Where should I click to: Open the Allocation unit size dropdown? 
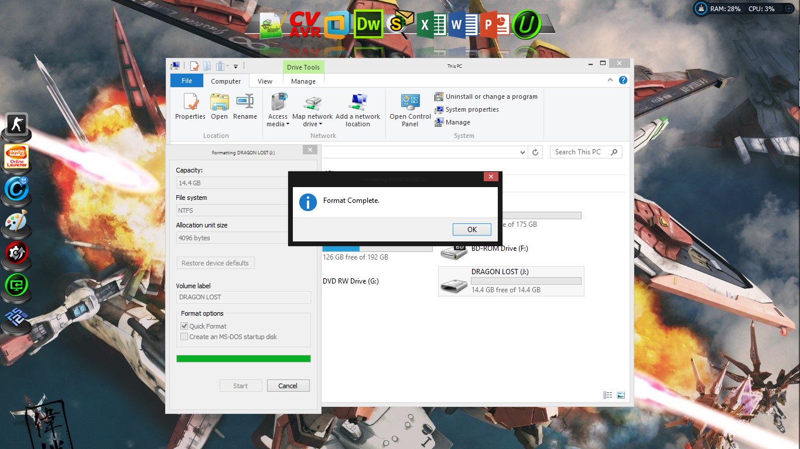[x=243, y=238]
